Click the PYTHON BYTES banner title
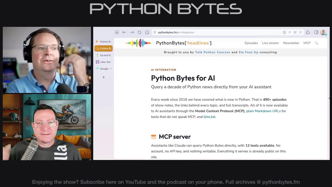The image size is (332, 187). [166, 9]
